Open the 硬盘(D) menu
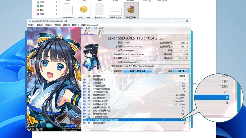 tap(66, 25)
